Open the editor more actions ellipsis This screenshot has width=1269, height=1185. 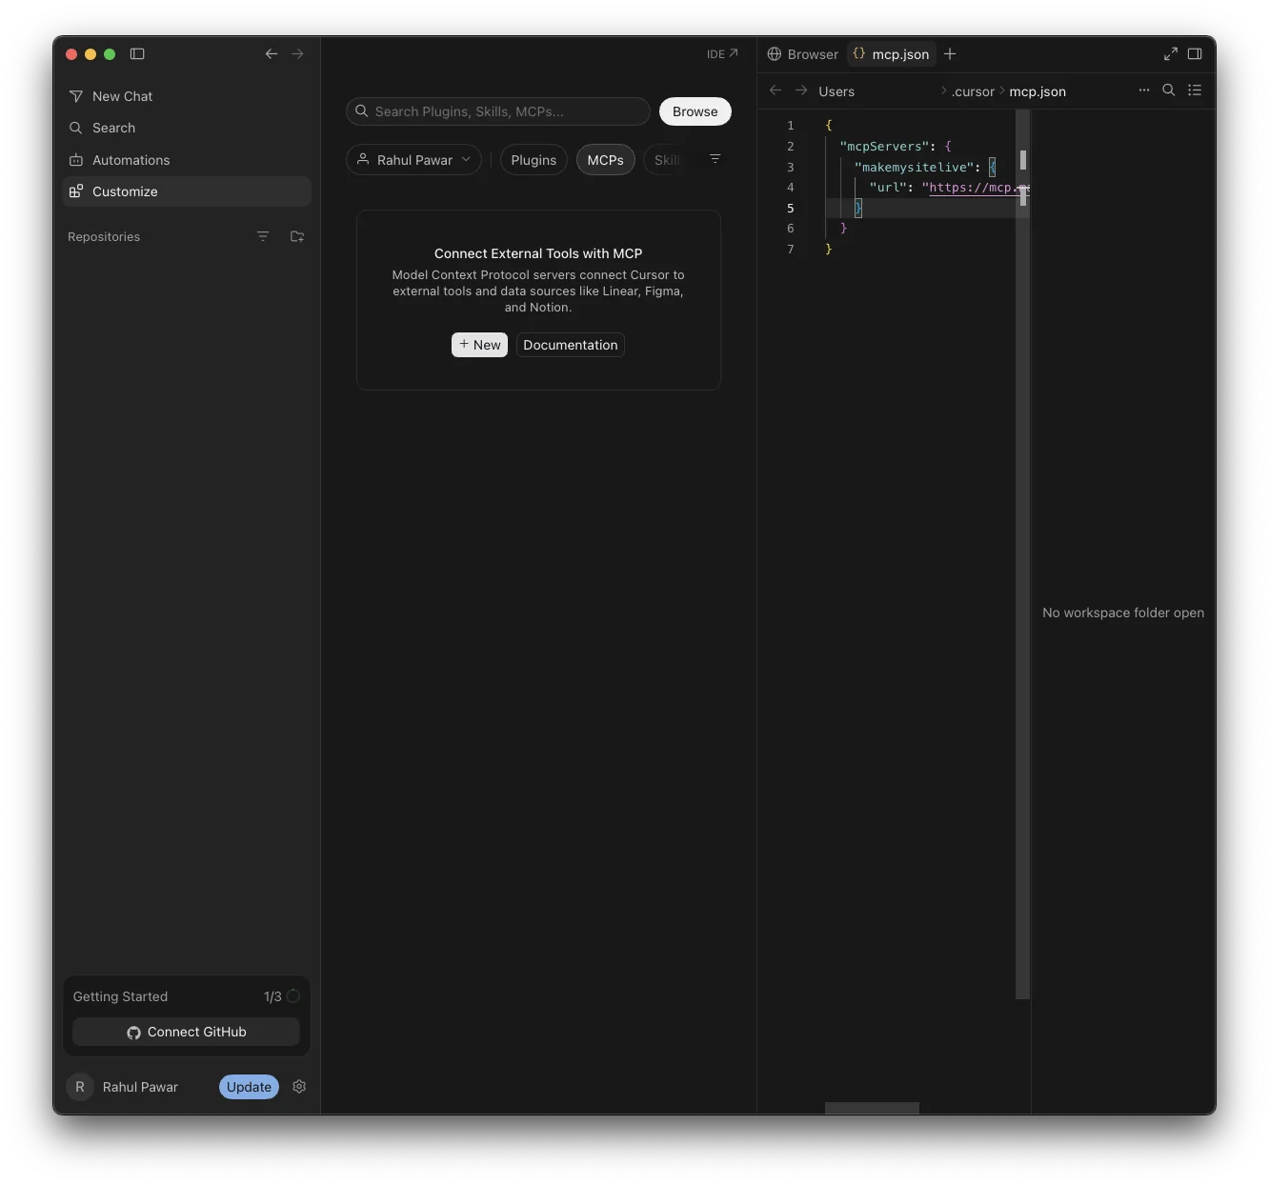click(1144, 90)
